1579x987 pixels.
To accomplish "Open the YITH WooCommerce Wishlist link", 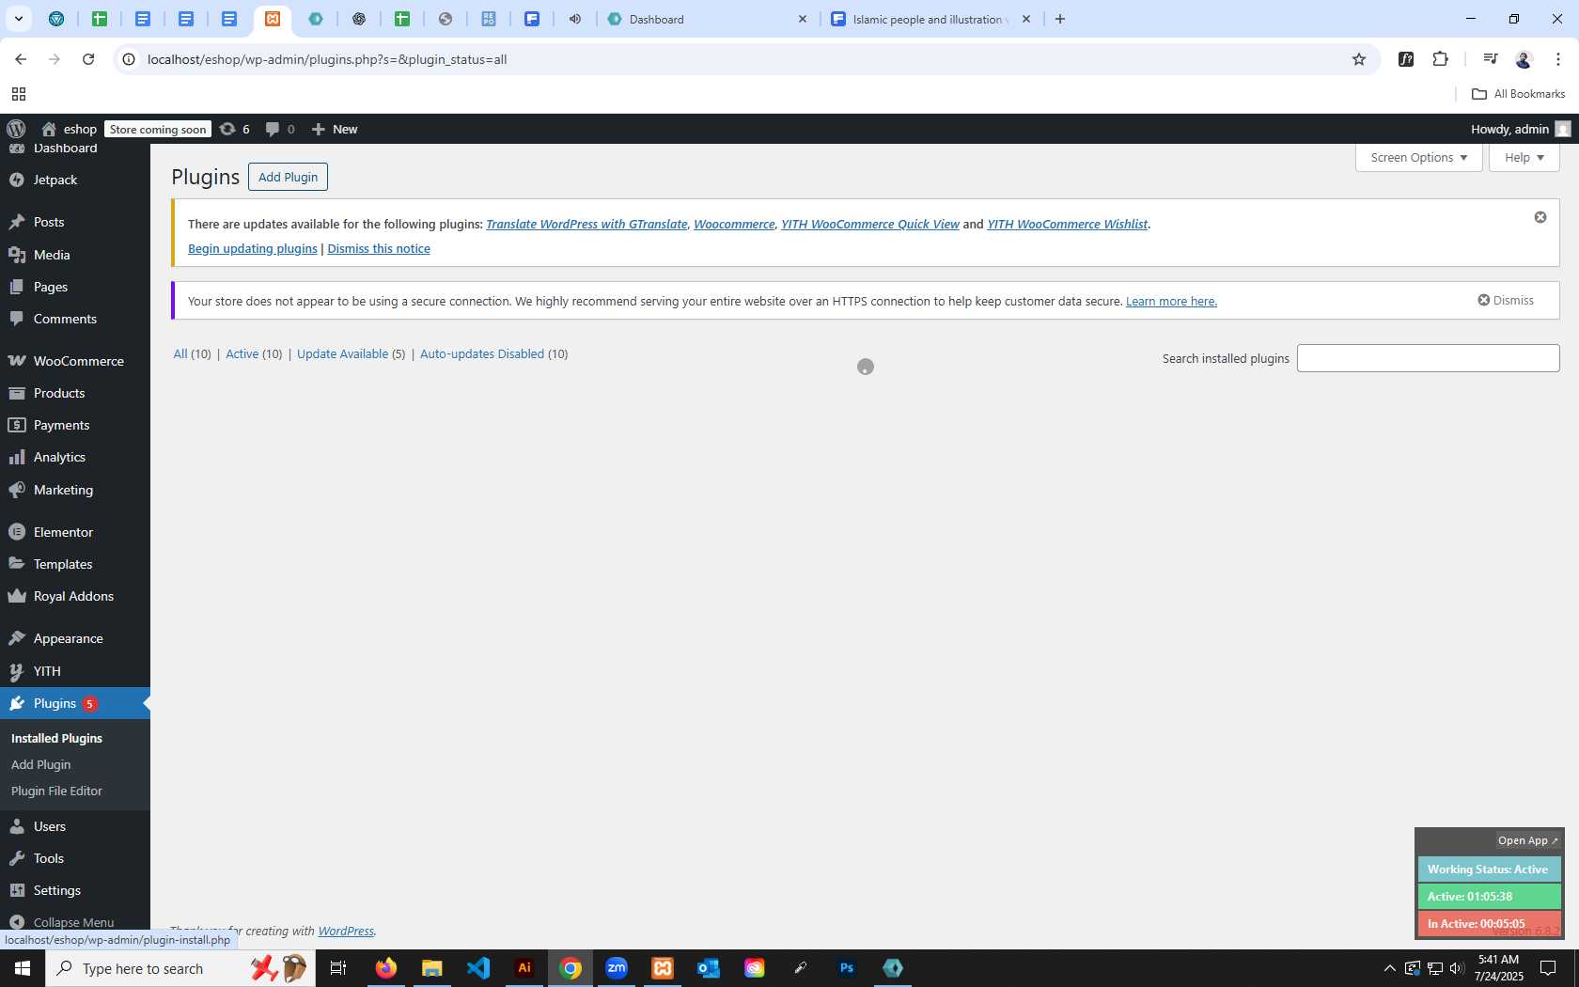I will pyautogui.click(x=1067, y=224).
